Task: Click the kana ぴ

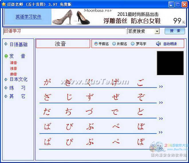Action: coord(70,142)
